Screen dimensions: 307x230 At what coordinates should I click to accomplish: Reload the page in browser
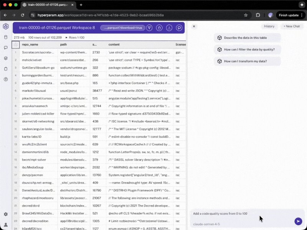23,15
